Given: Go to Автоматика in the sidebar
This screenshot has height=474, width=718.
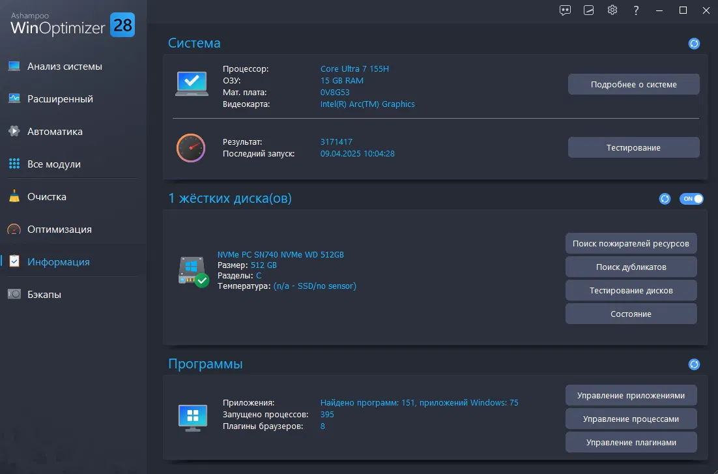Looking at the screenshot, I should point(55,132).
